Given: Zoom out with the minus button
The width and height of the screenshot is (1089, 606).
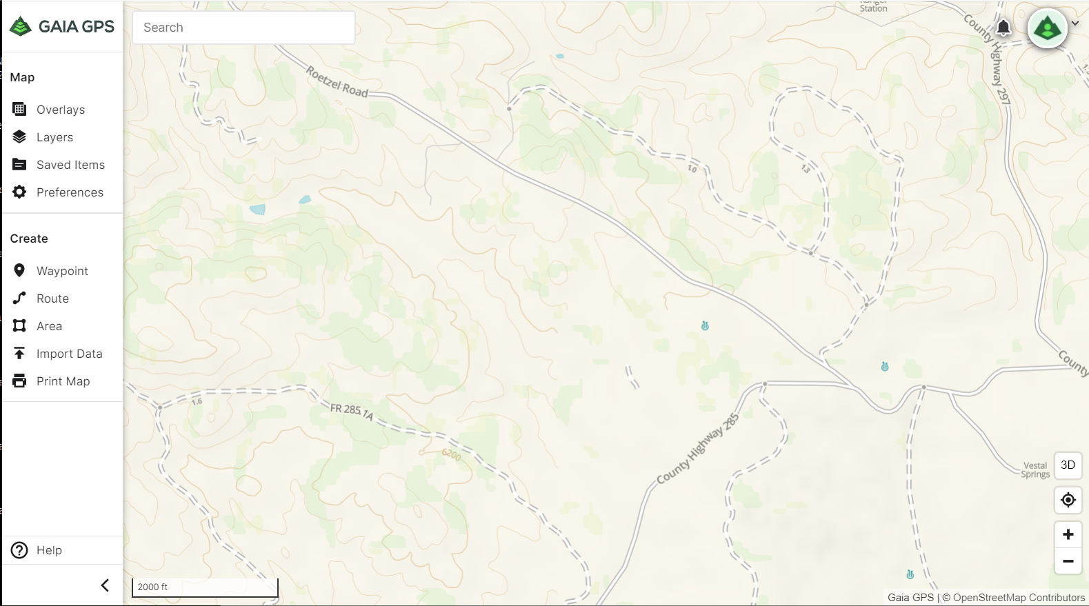Looking at the screenshot, I should (1068, 561).
